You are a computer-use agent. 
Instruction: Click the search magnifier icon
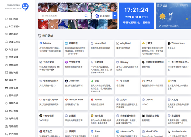click(86, 16)
